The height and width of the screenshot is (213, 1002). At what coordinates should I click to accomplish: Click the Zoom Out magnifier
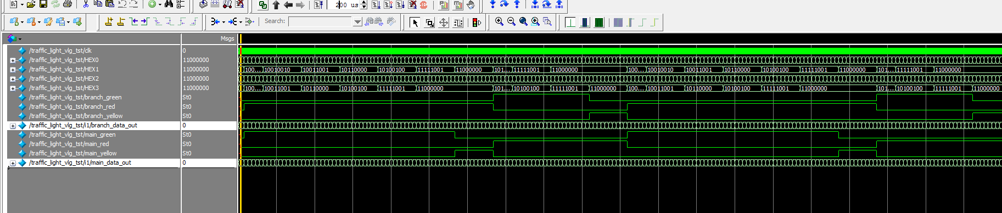point(511,21)
